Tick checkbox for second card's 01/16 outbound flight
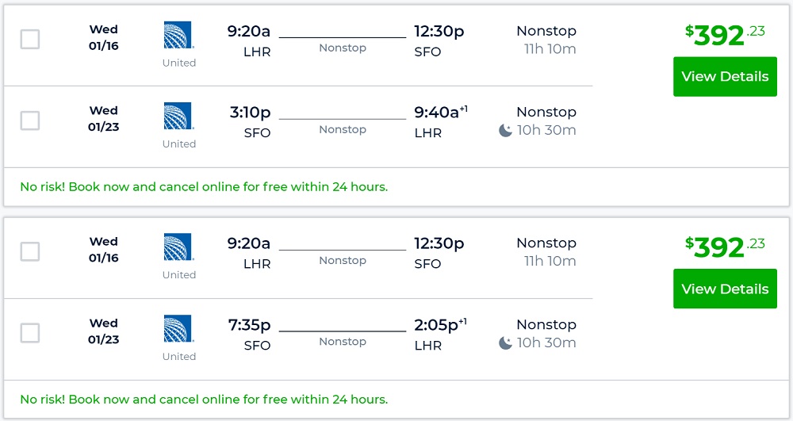This screenshot has width=793, height=421. (30, 251)
